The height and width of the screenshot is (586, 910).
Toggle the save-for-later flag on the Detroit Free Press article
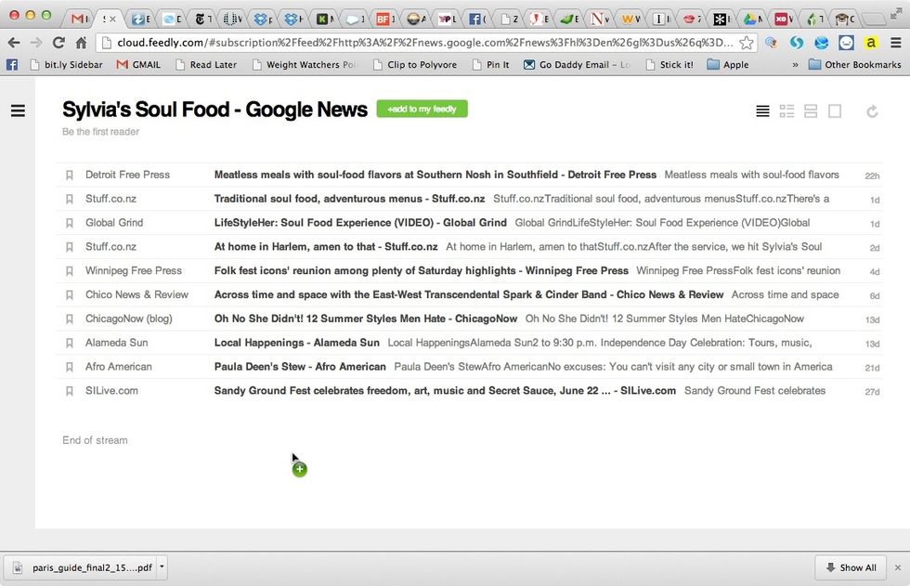[70, 174]
